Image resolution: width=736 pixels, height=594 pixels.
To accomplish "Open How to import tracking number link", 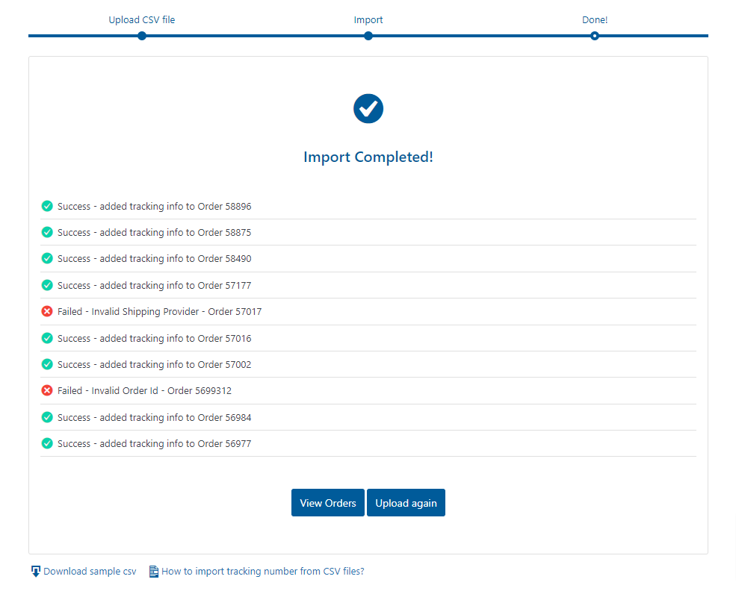I will click(263, 571).
